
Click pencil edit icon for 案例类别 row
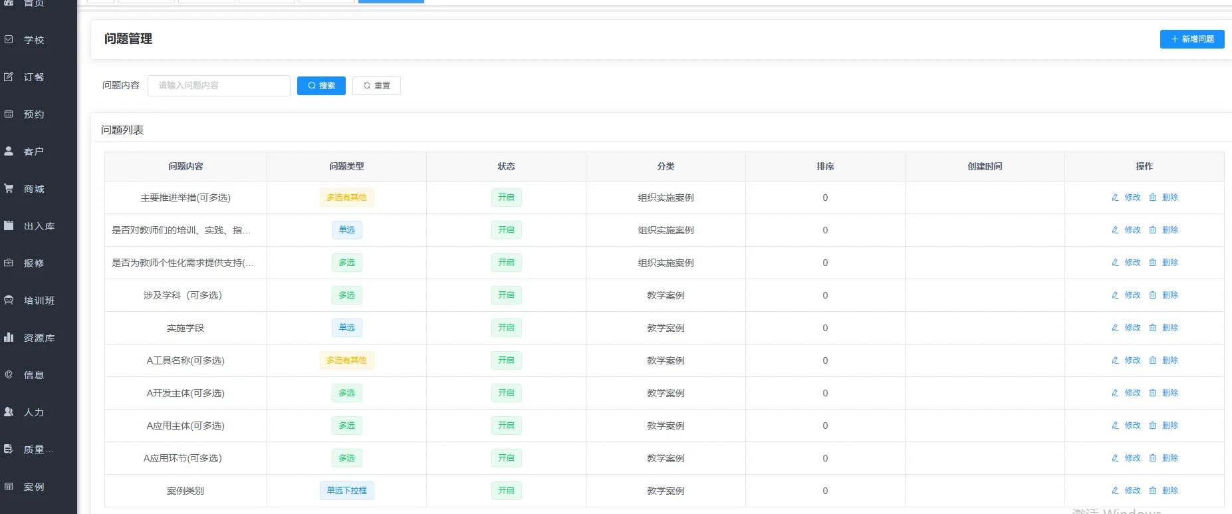coord(1115,491)
